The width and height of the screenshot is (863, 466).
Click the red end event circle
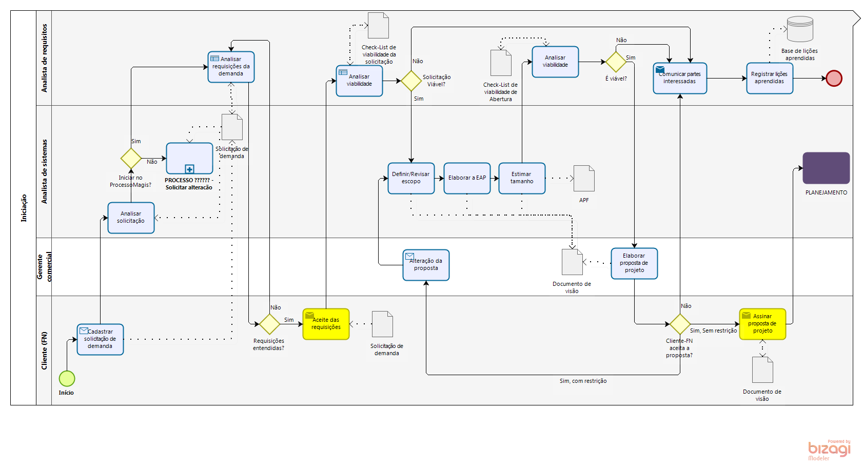tap(834, 79)
